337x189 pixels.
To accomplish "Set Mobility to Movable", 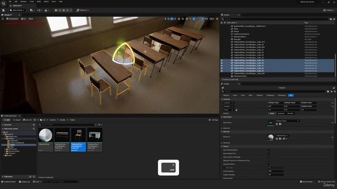I will click(x=290, y=113).
